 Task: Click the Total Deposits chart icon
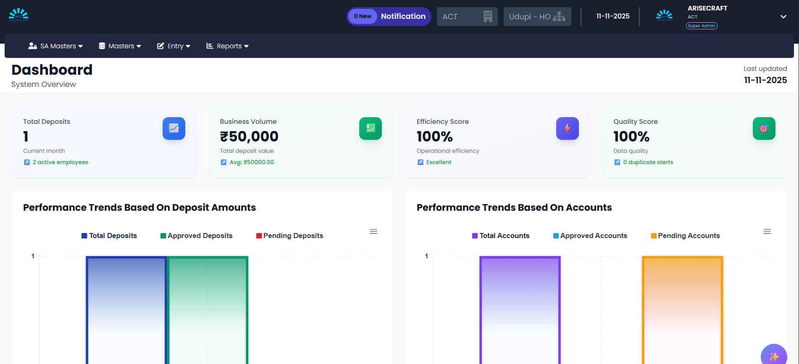(x=173, y=128)
